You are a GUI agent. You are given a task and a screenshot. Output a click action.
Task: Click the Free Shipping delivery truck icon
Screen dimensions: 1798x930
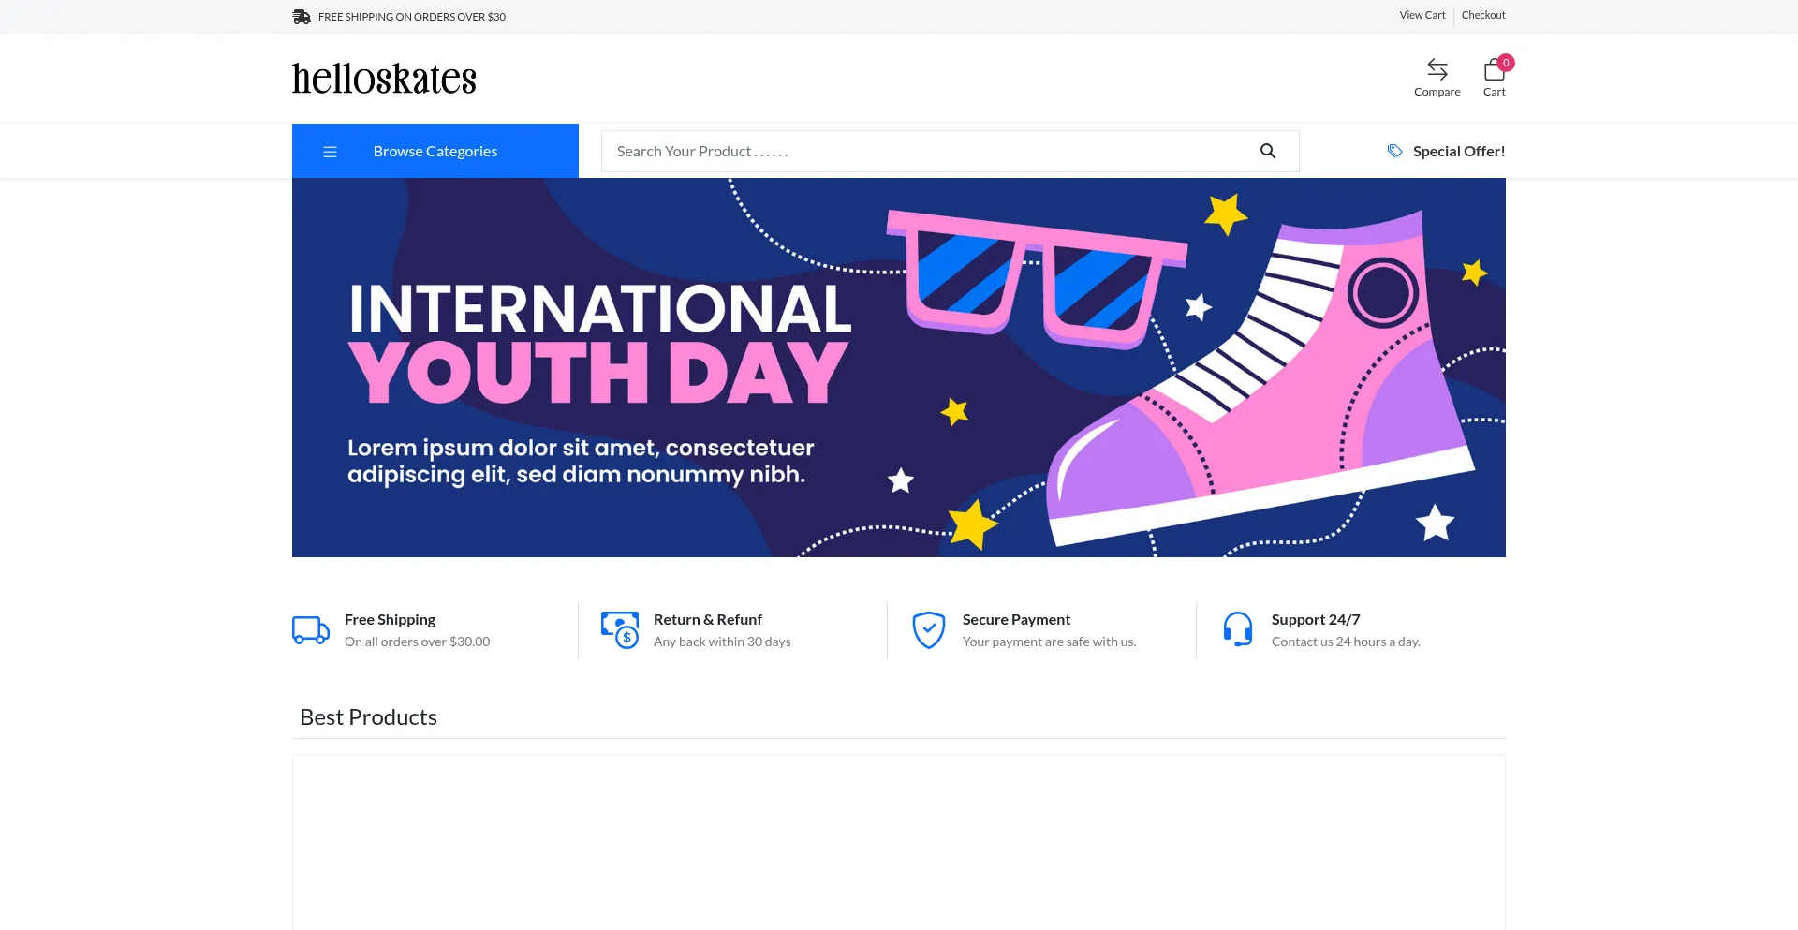[311, 630]
